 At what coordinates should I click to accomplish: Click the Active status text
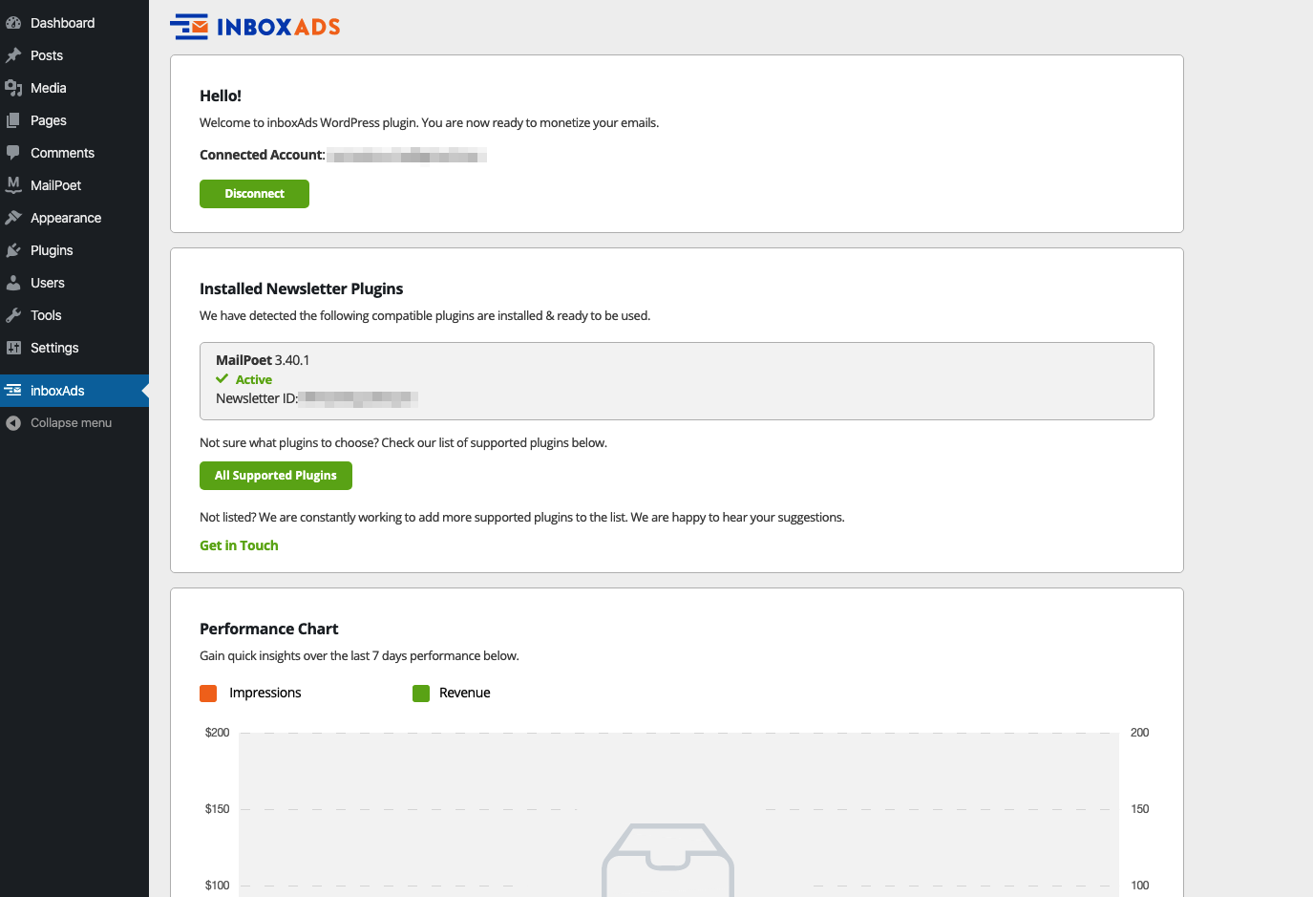pos(254,380)
